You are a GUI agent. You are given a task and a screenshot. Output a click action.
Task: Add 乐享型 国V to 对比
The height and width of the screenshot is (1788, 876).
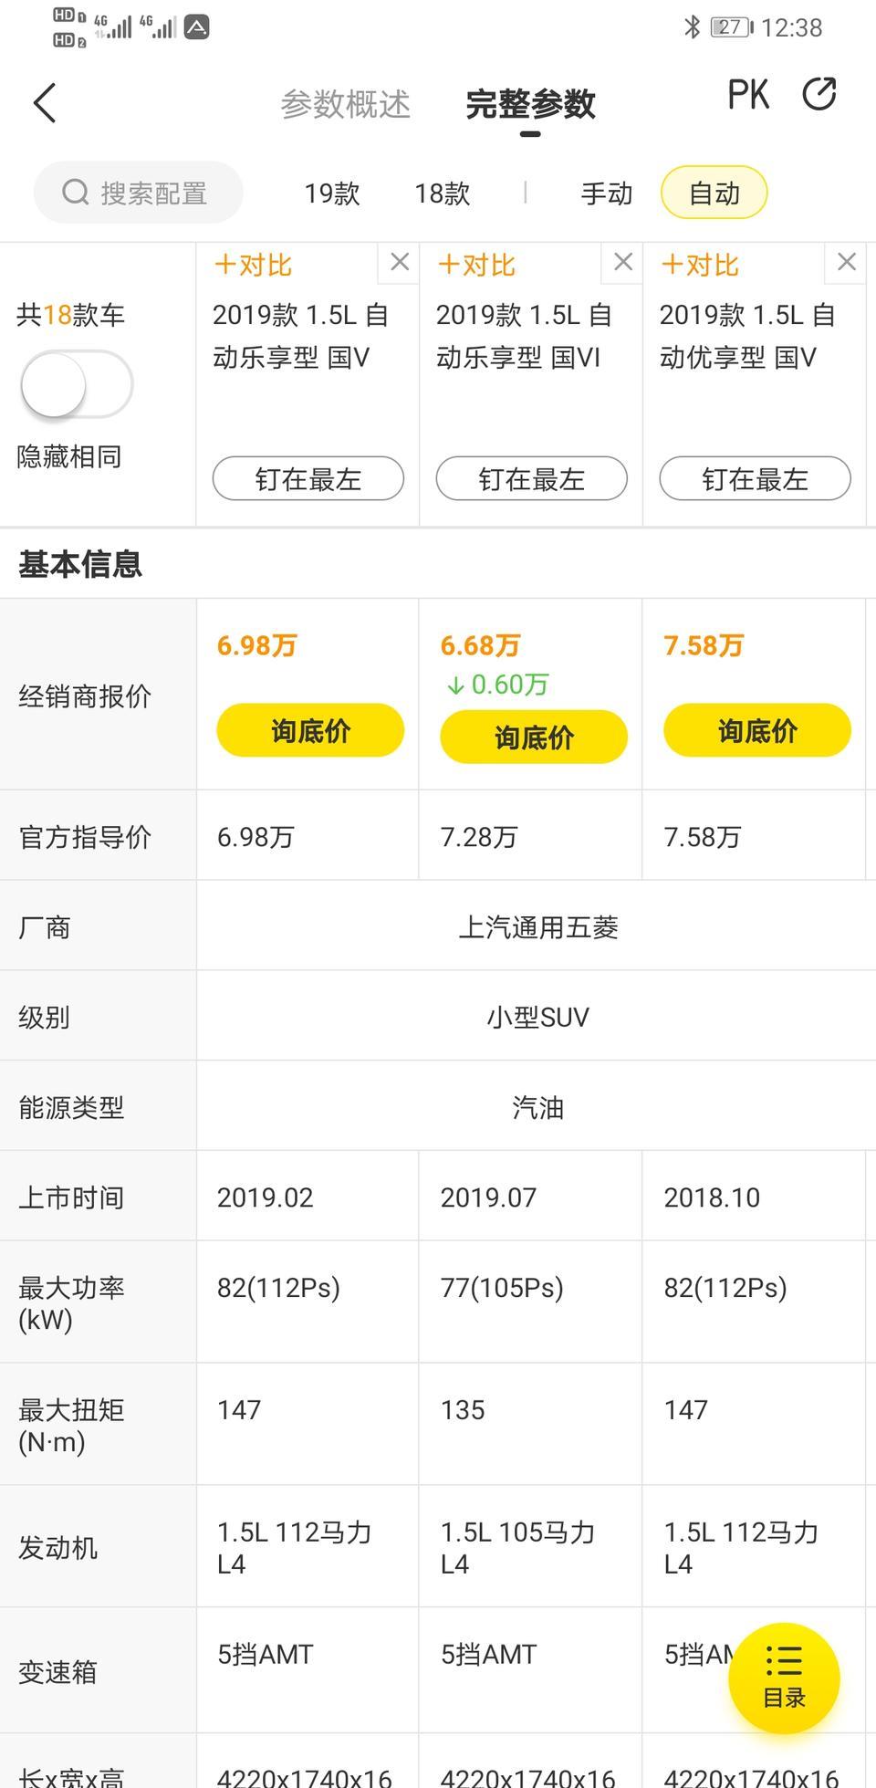coord(253,266)
